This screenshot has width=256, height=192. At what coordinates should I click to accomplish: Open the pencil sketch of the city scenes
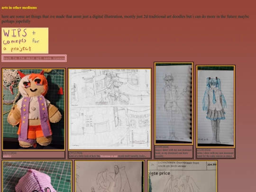pyautogui.click(x=110, y=109)
